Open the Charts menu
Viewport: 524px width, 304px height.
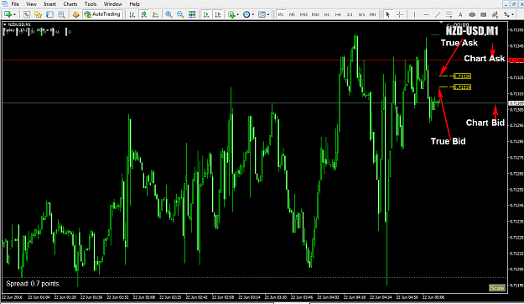point(70,4)
